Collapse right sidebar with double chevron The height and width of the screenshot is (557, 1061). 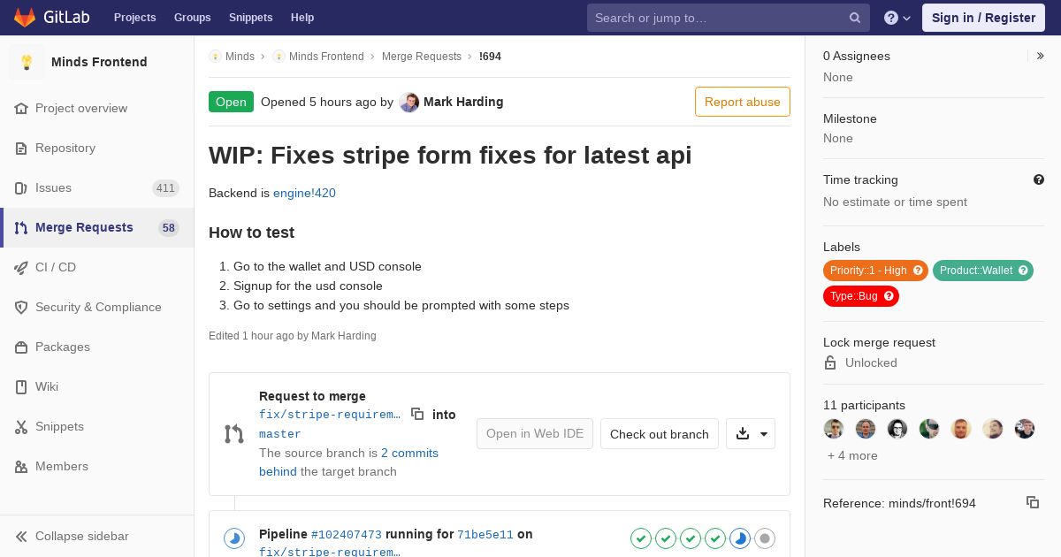click(1041, 56)
